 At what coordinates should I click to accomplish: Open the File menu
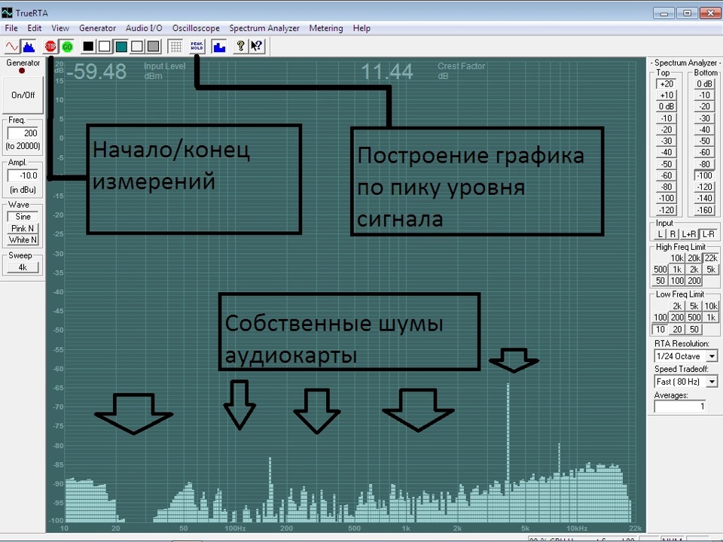click(11, 28)
